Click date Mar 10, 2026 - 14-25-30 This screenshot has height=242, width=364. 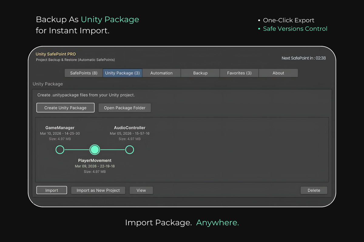pos(60,133)
